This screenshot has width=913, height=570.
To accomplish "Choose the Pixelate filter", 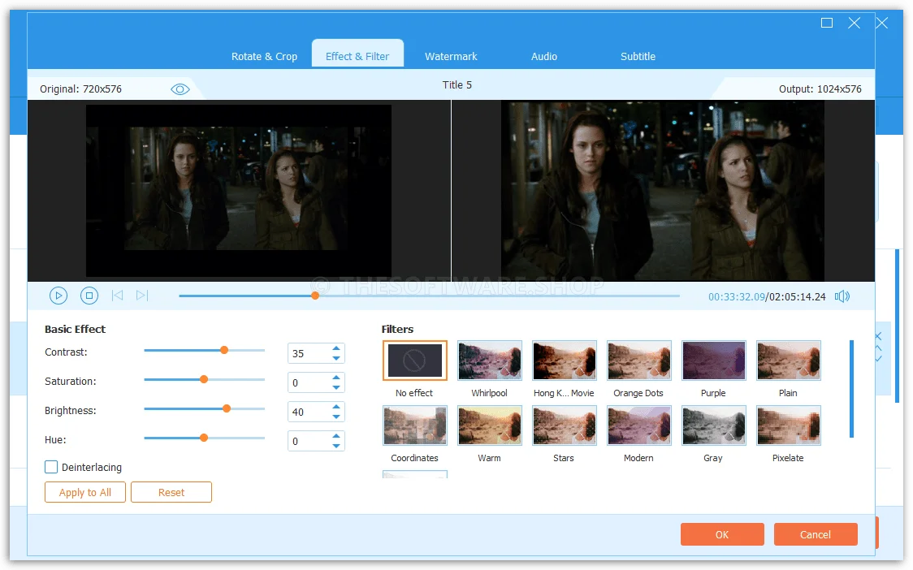I will (x=789, y=425).
